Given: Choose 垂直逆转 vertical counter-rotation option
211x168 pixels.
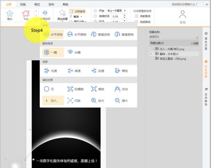Looking at the screenshot, I should tap(100, 35).
